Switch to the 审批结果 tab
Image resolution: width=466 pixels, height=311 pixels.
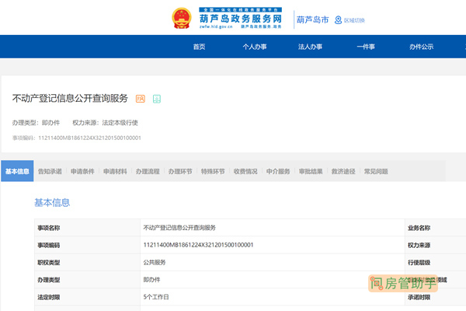(x=311, y=171)
